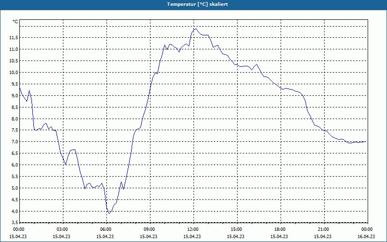Click the 3,5 label on the y-axis
This screenshot has width=387, height=242.
coord(15,223)
